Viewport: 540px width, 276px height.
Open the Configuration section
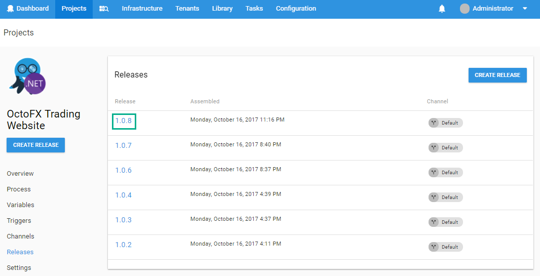pos(296,9)
